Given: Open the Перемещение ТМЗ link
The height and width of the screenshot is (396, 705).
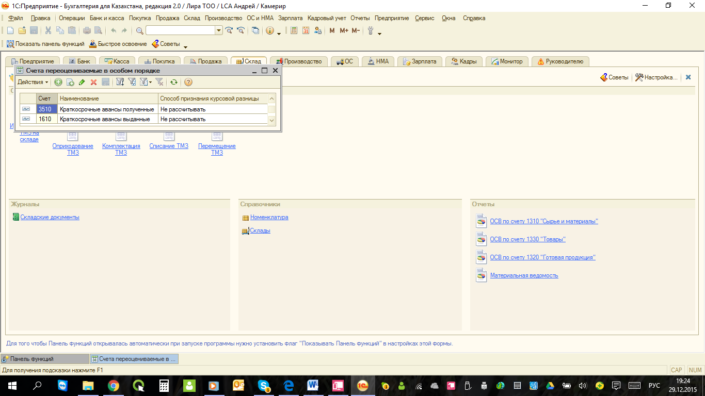Looking at the screenshot, I should (x=217, y=149).
